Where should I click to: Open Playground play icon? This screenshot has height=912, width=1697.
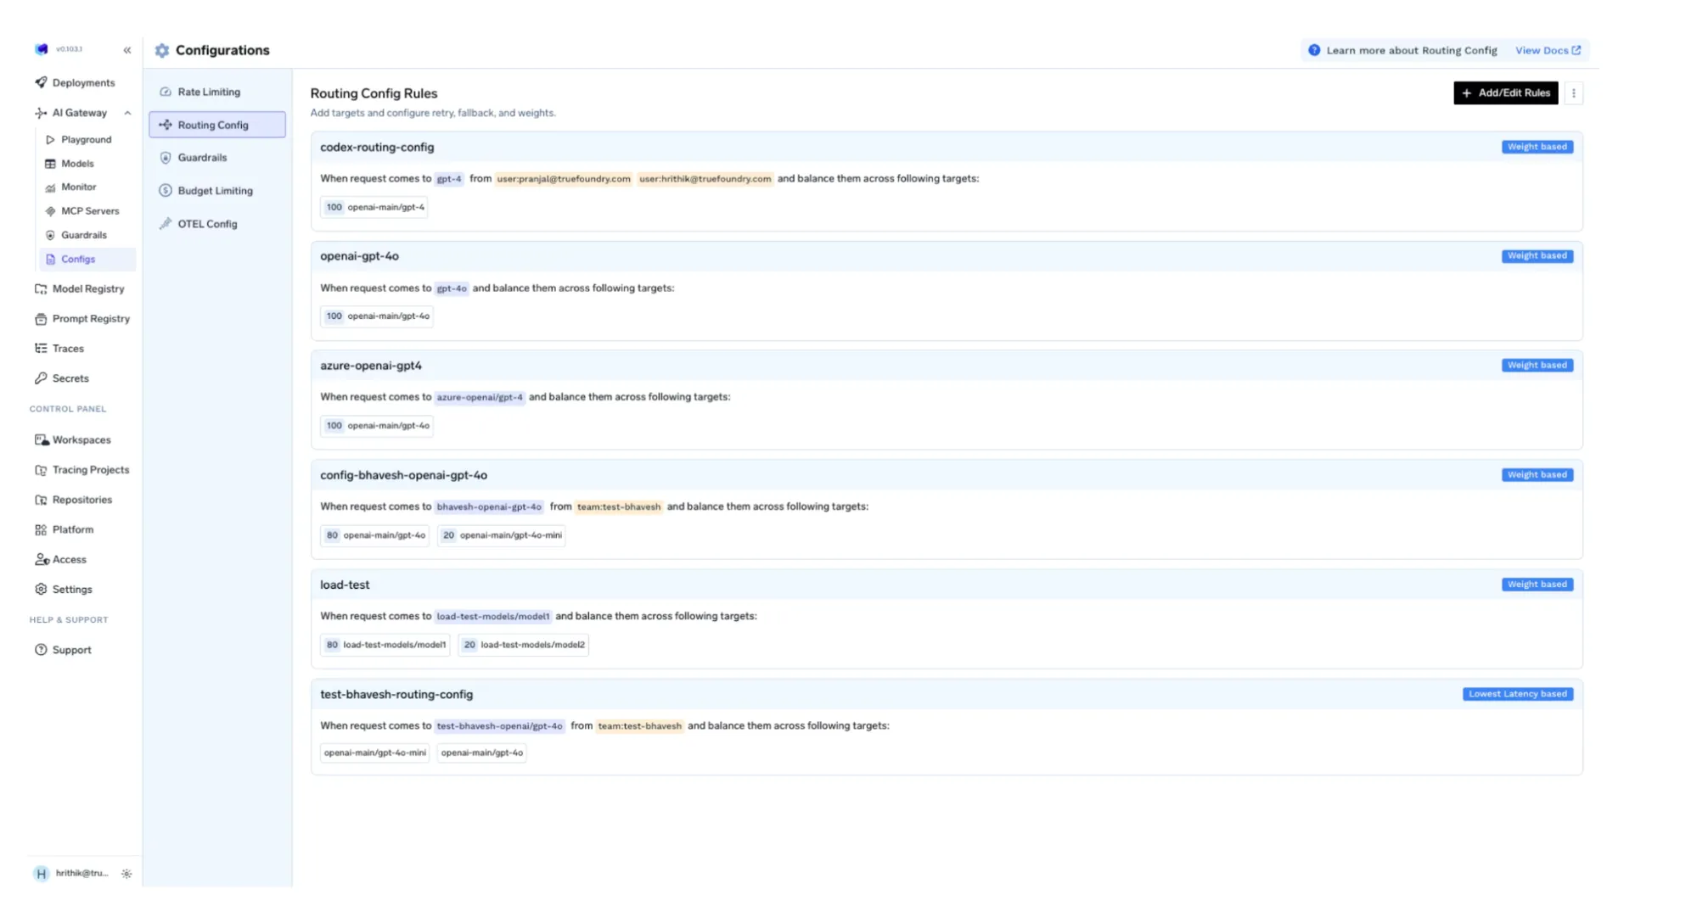(50, 140)
